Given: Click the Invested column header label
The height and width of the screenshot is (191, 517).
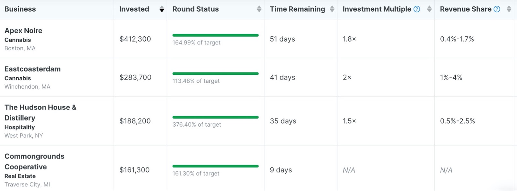Looking at the screenshot, I should point(134,9).
